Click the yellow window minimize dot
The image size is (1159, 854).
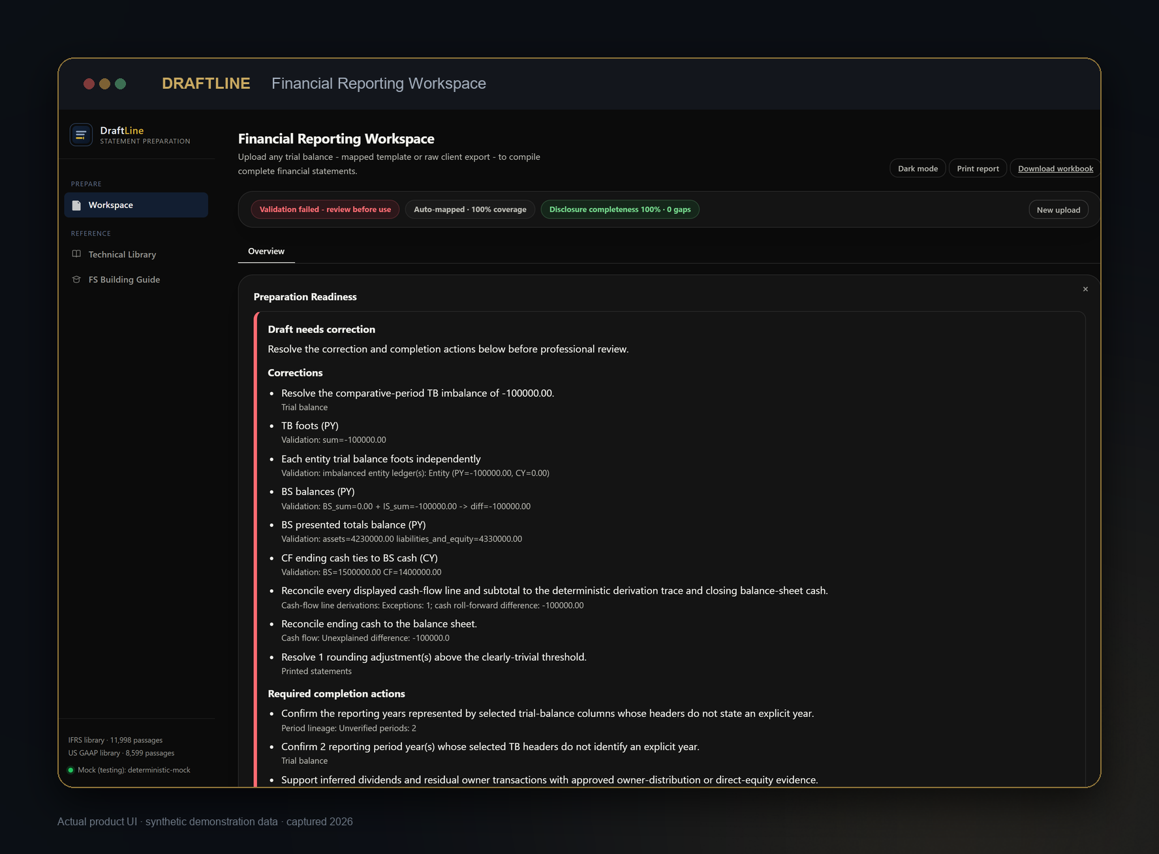(x=104, y=84)
